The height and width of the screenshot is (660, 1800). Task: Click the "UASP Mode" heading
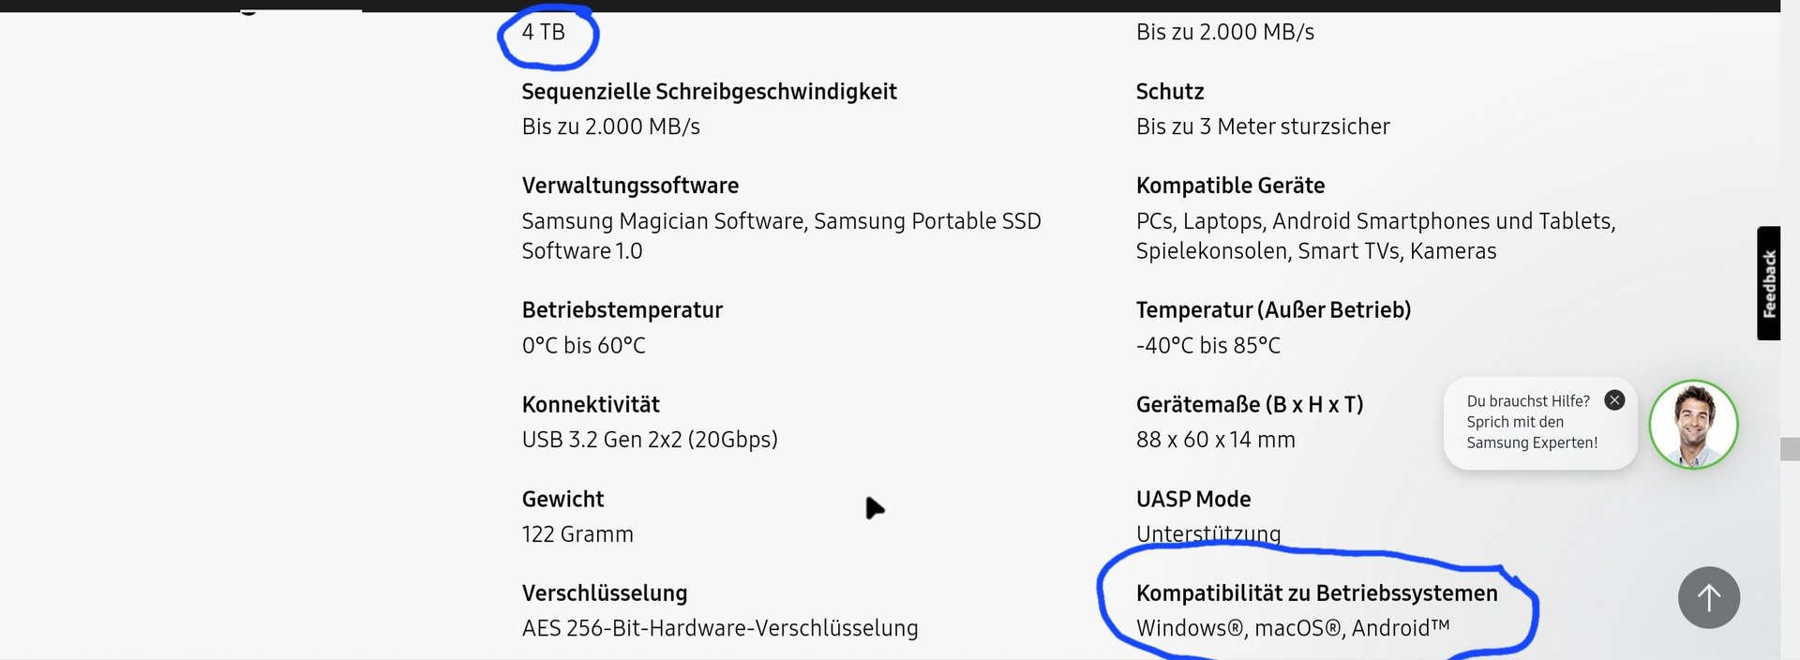[x=1193, y=500]
